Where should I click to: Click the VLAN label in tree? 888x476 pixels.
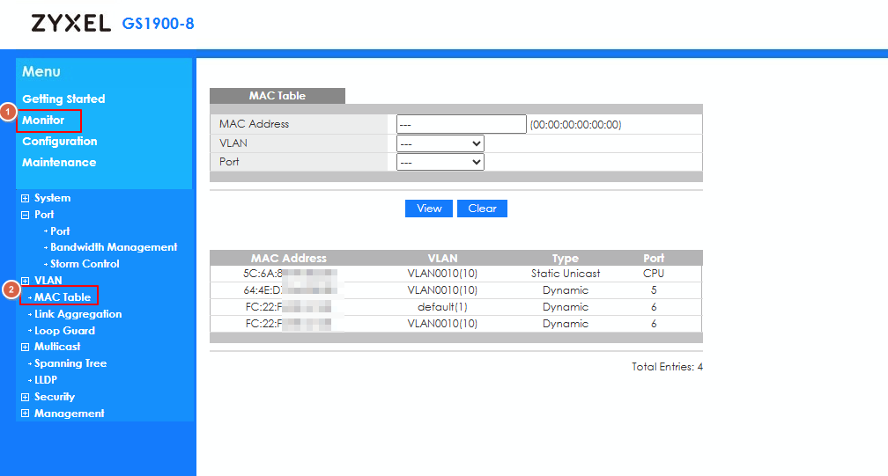click(48, 281)
